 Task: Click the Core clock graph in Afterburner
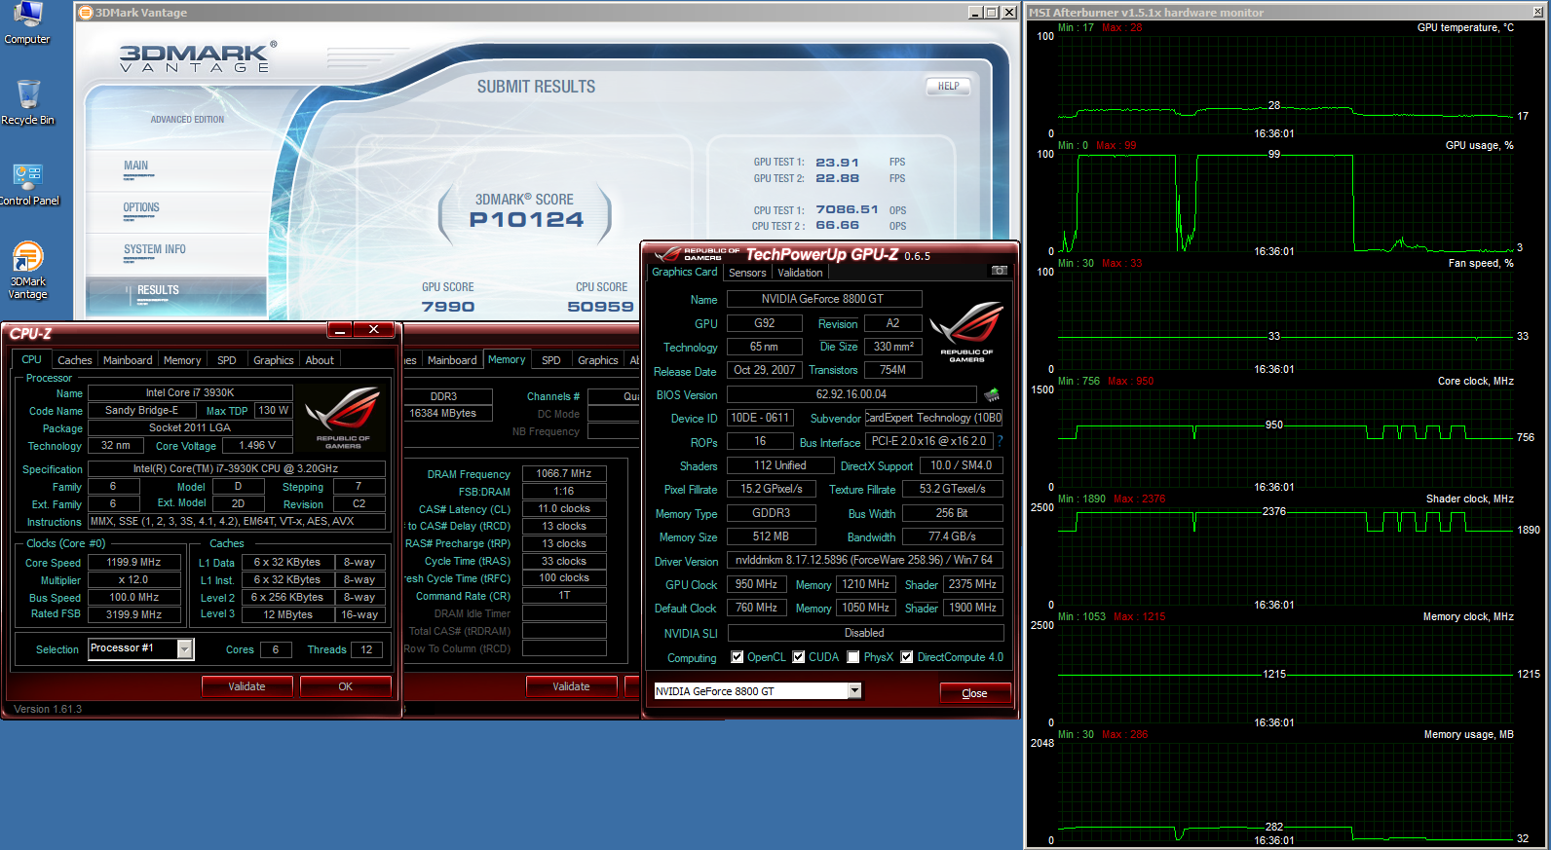point(1286,437)
